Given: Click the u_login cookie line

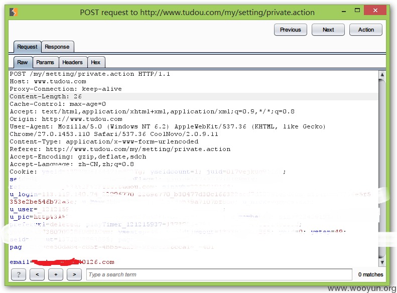Looking at the screenshot, I should (190, 194).
